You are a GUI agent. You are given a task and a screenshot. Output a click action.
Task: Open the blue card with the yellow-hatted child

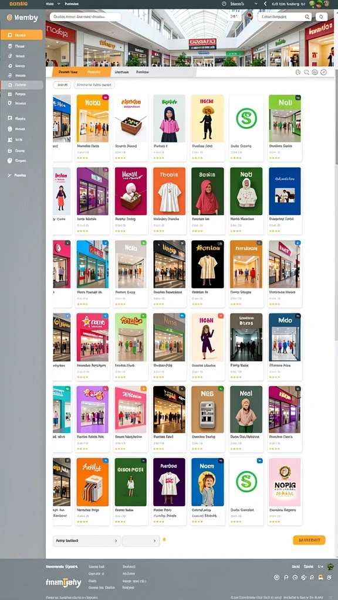point(207,492)
